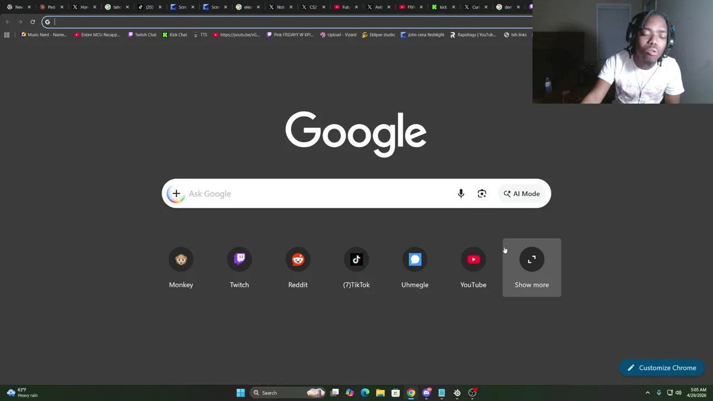
Task: Open the john cena bookmark
Action: coord(423,35)
